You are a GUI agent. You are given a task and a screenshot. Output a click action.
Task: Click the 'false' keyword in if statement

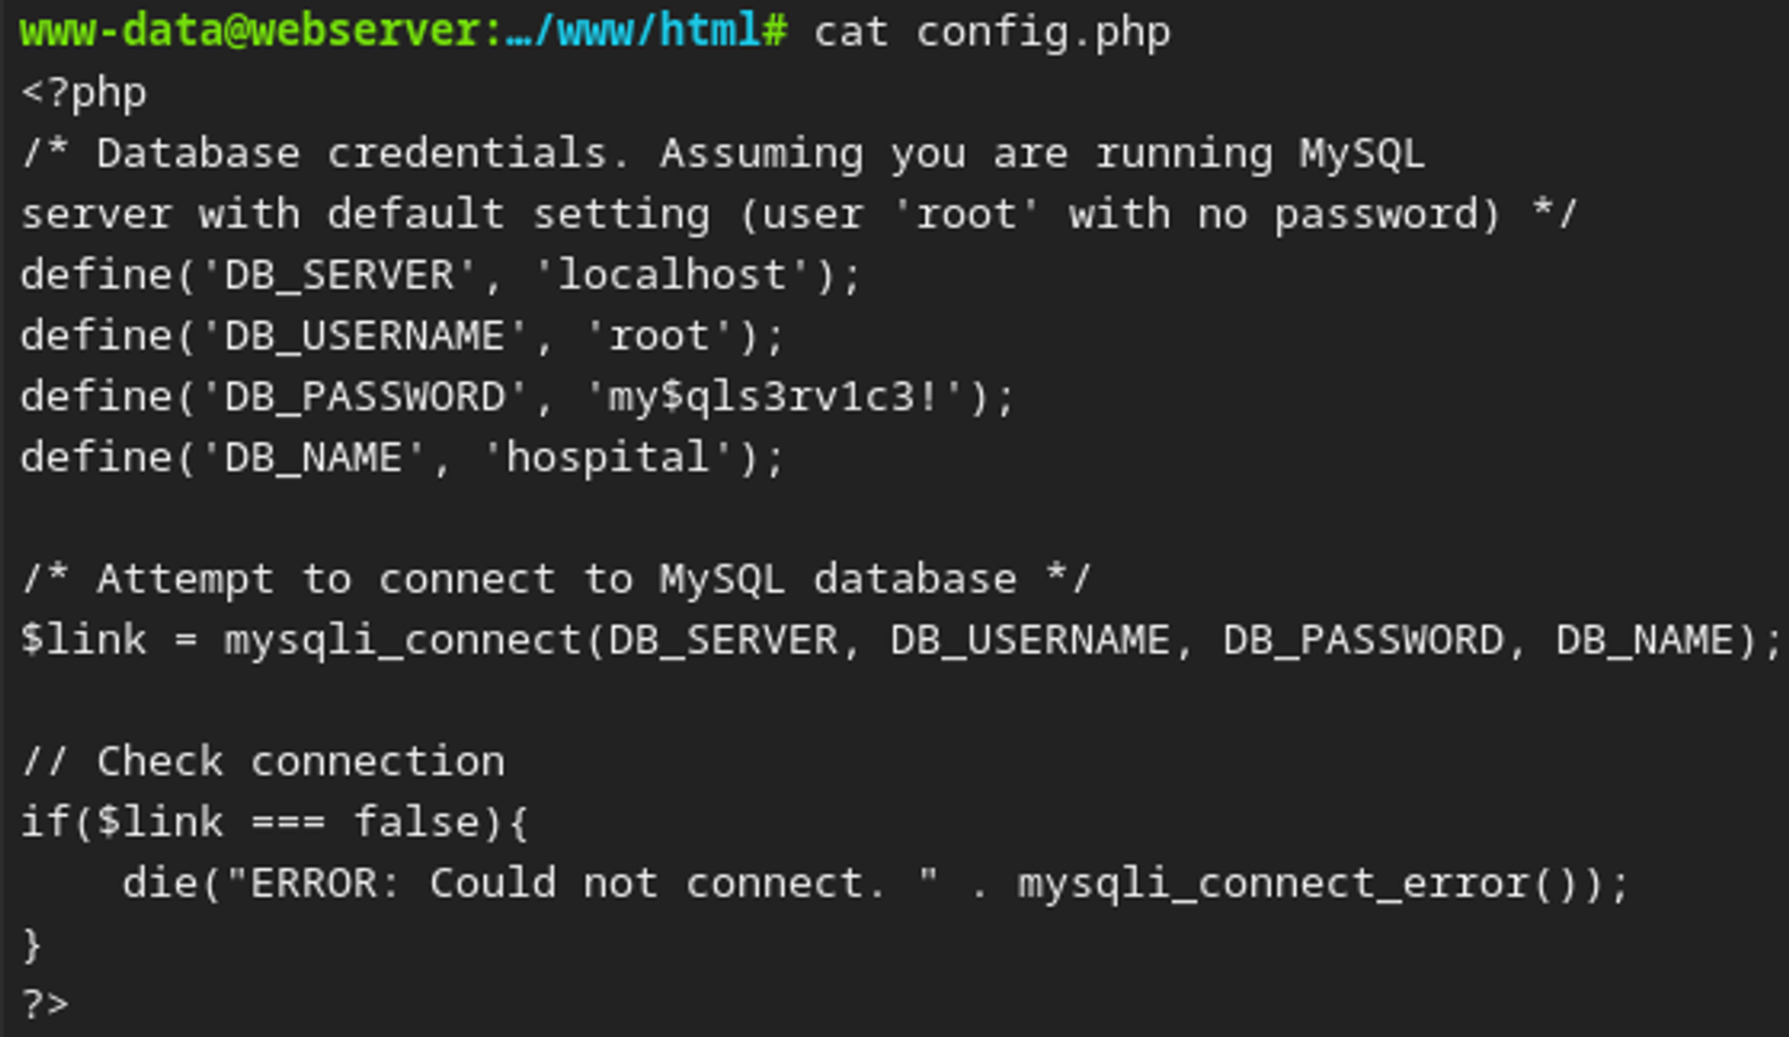(417, 822)
